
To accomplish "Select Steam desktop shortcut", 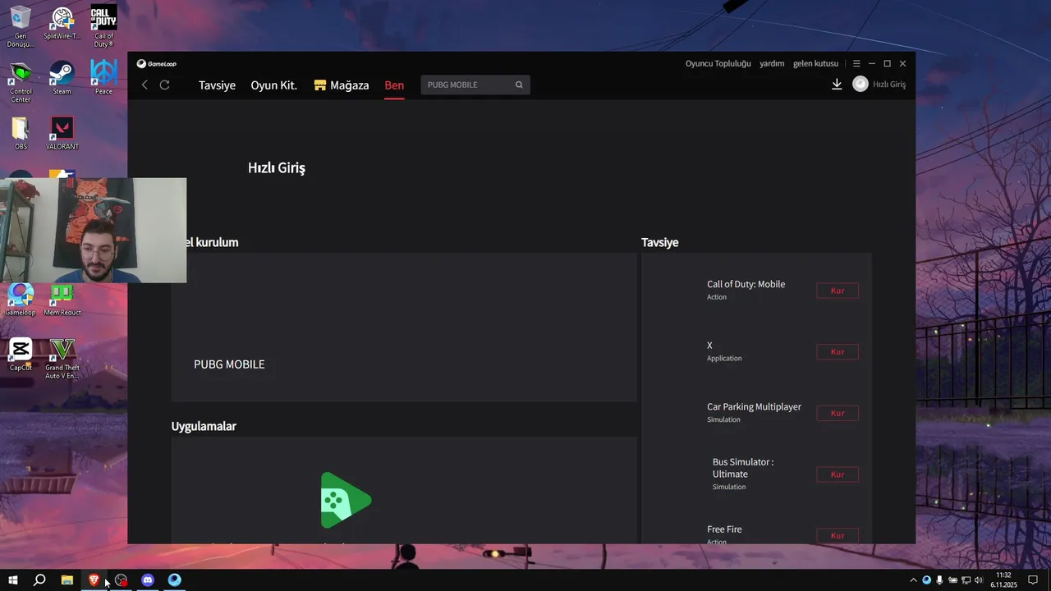I will pyautogui.click(x=62, y=79).
